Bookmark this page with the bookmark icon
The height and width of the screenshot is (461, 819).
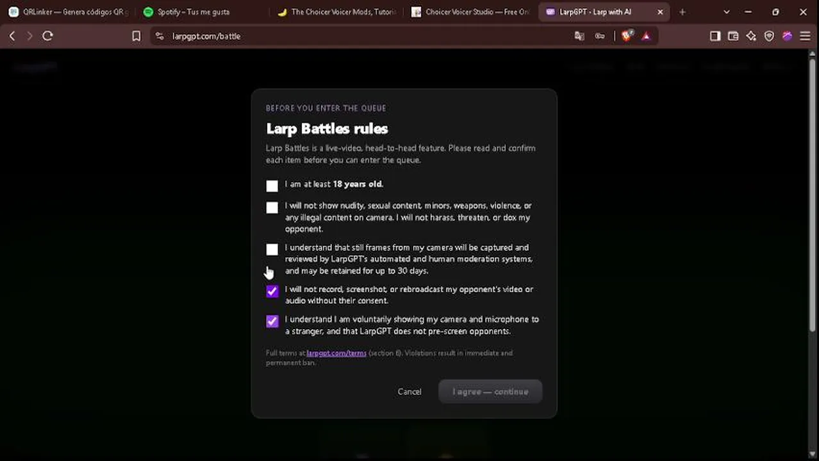pos(136,36)
